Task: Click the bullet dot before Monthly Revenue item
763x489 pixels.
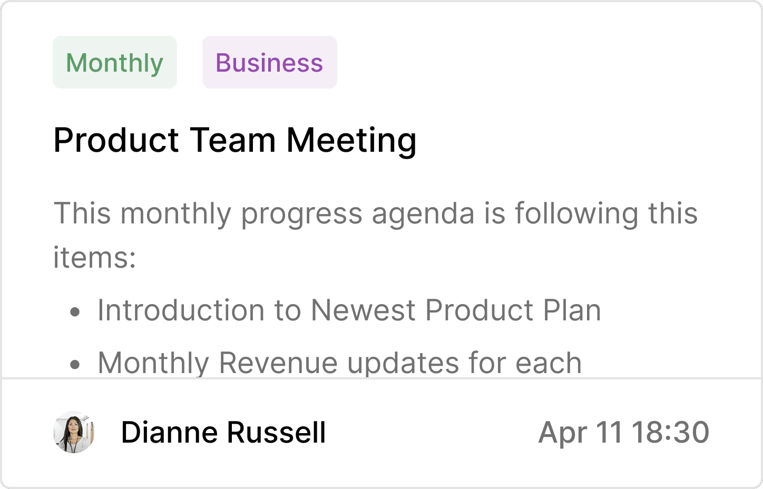Action: point(75,364)
